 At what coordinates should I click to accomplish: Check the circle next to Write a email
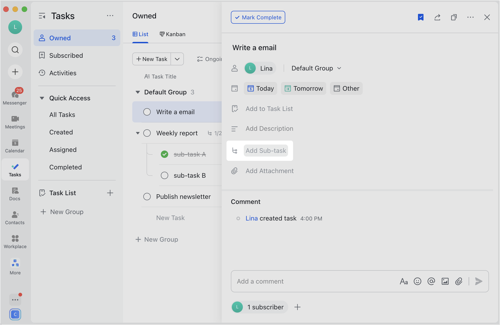(147, 111)
